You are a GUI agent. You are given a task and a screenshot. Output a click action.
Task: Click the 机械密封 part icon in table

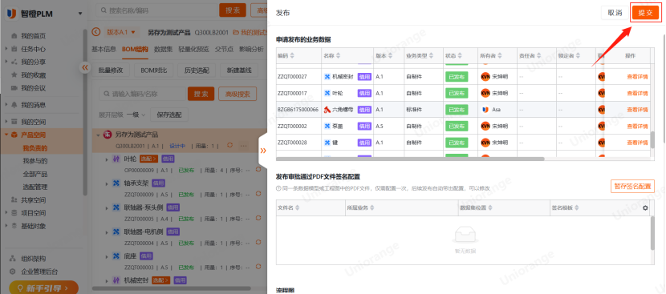[327, 77]
